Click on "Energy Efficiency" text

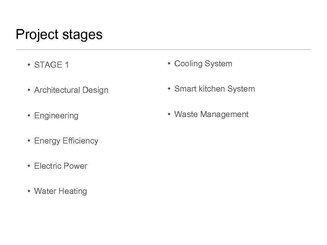pyautogui.click(x=66, y=141)
